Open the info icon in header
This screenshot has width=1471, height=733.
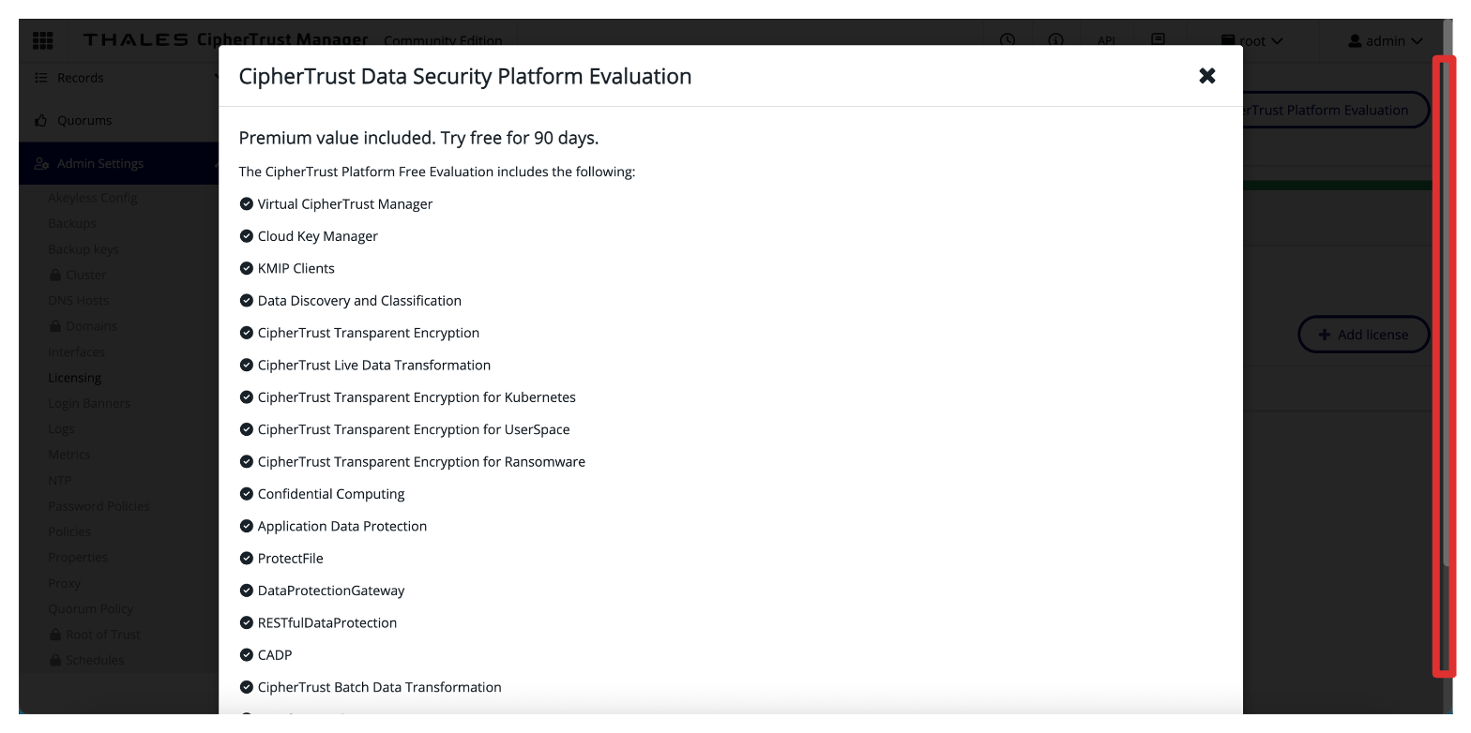click(x=1056, y=40)
